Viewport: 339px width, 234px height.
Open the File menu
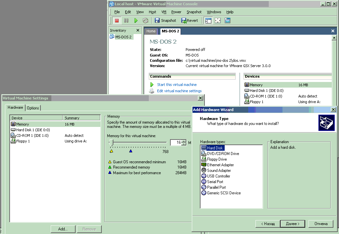[x=117, y=12]
